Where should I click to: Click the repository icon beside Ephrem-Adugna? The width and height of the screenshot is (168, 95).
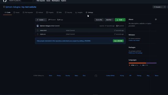[x=4, y=7]
